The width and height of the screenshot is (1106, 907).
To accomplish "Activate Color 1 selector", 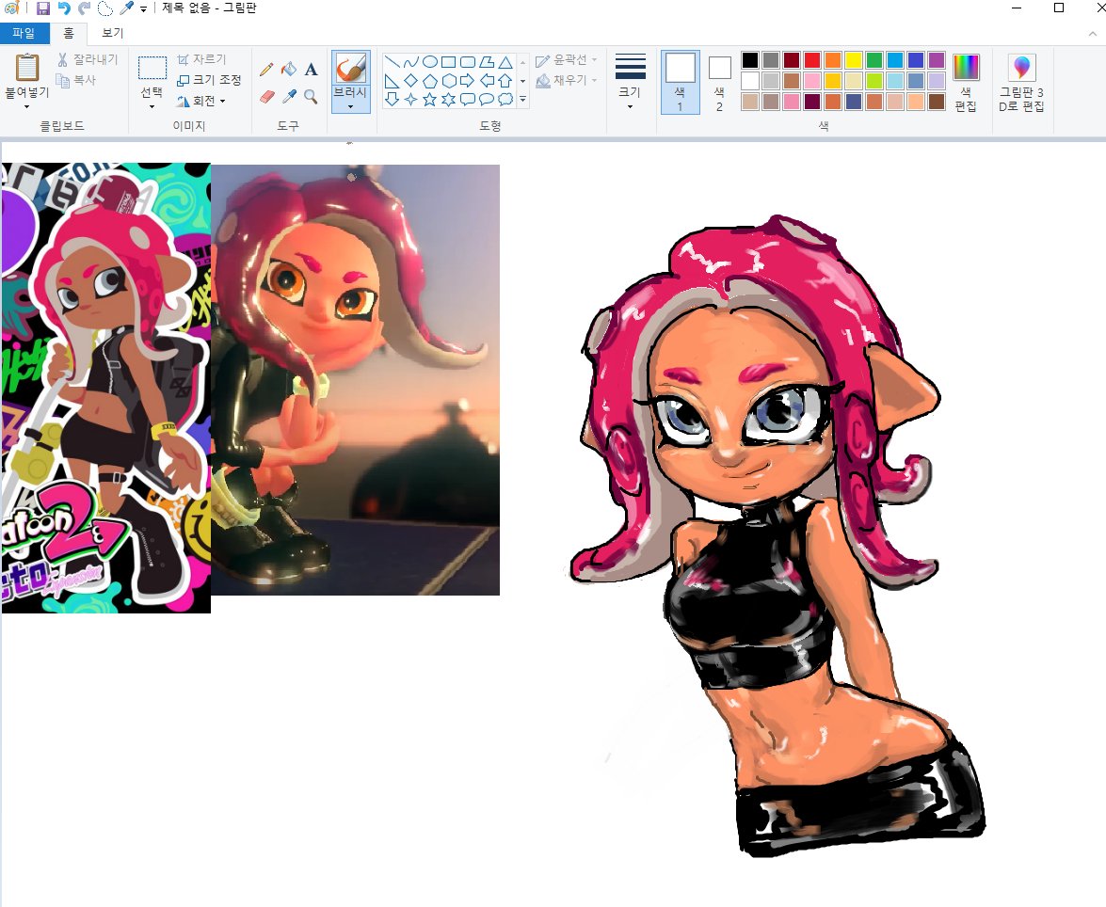I will tap(680, 83).
